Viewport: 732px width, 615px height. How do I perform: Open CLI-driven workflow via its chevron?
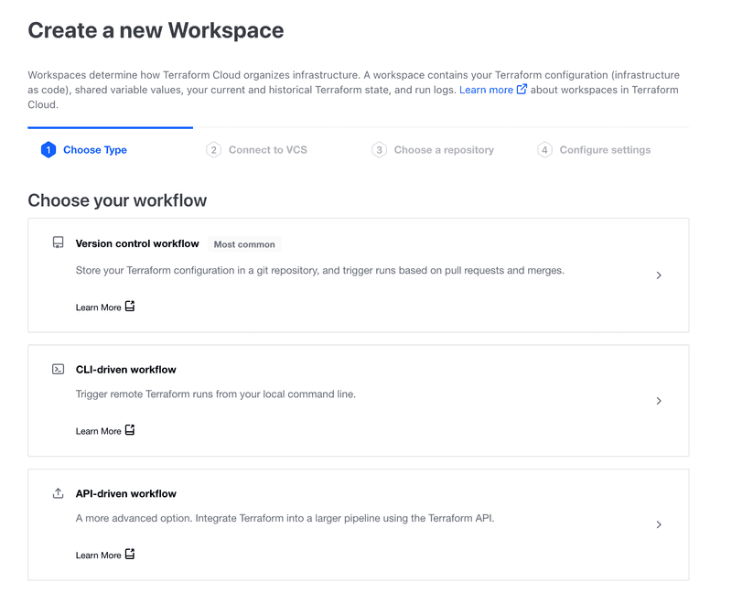coord(659,401)
